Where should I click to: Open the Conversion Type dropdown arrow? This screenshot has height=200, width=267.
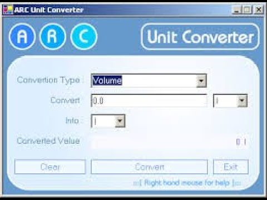point(201,81)
